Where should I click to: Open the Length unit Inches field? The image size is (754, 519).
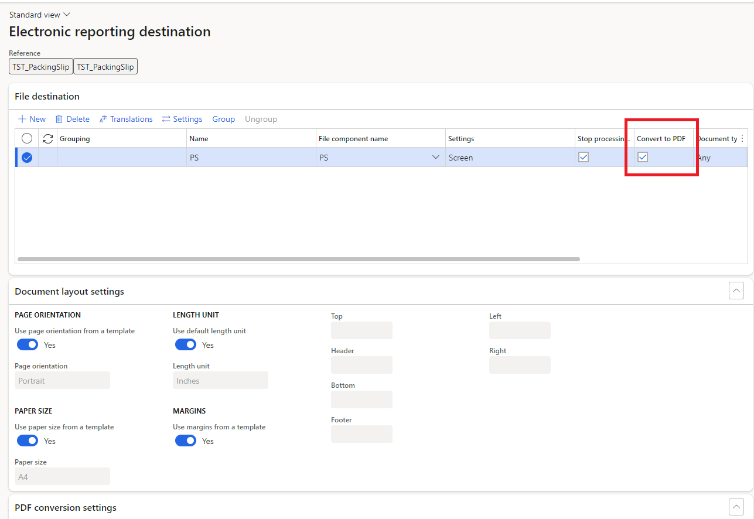pos(220,380)
